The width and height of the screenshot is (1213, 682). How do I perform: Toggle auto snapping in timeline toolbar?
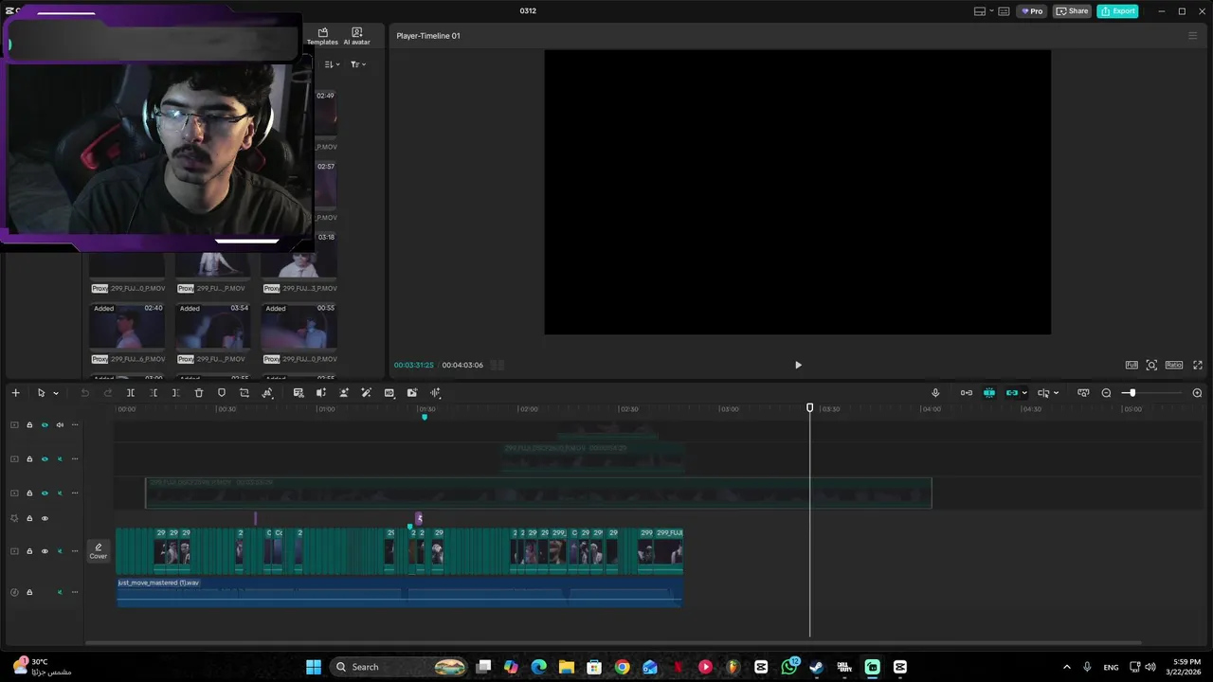point(989,393)
